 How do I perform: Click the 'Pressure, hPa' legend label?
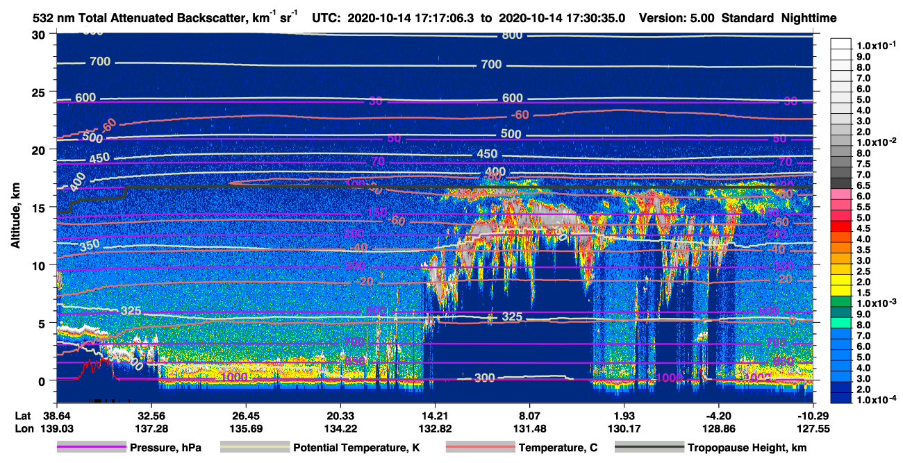coord(165,448)
